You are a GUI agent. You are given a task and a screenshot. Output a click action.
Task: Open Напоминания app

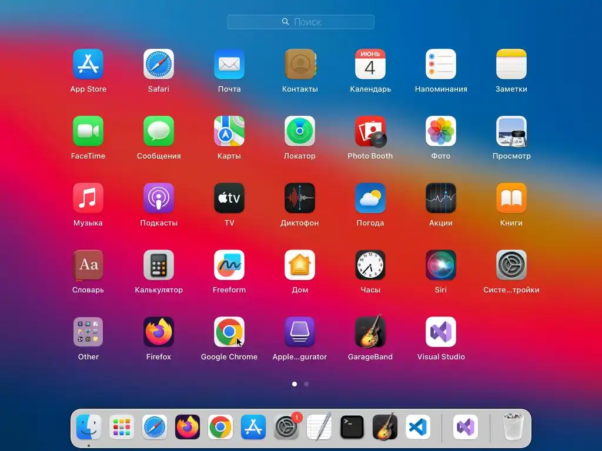click(x=441, y=64)
